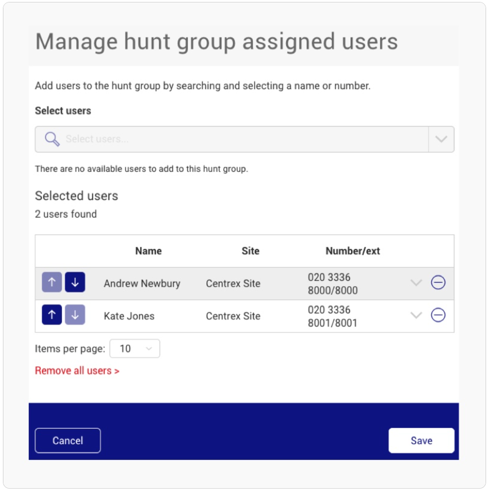Open the Items per page dropdown
Image resolution: width=489 pixels, height=492 pixels.
click(x=135, y=348)
